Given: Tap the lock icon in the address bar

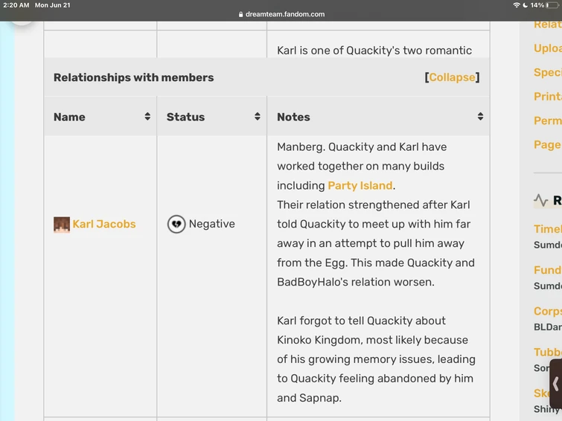Looking at the screenshot, I should 240,14.
